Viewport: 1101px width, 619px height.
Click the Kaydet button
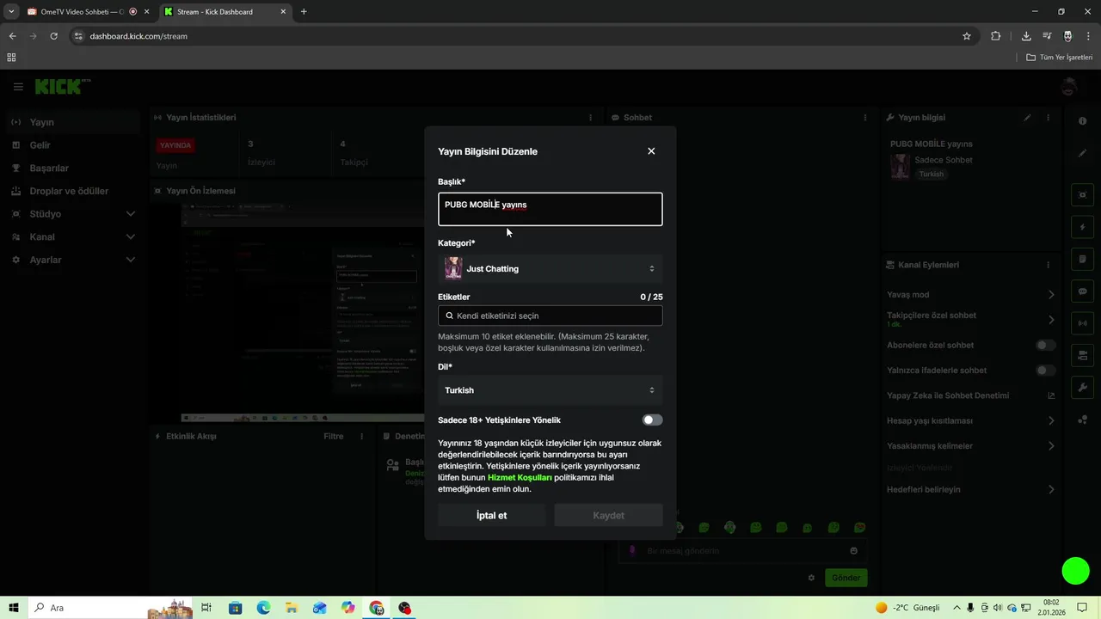pyautogui.click(x=609, y=516)
